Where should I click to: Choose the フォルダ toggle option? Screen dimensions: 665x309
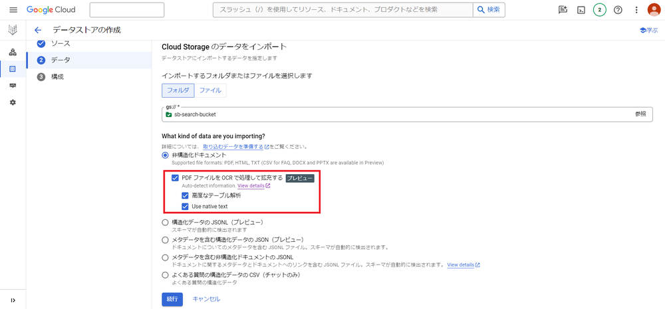[x=178, y=90]
